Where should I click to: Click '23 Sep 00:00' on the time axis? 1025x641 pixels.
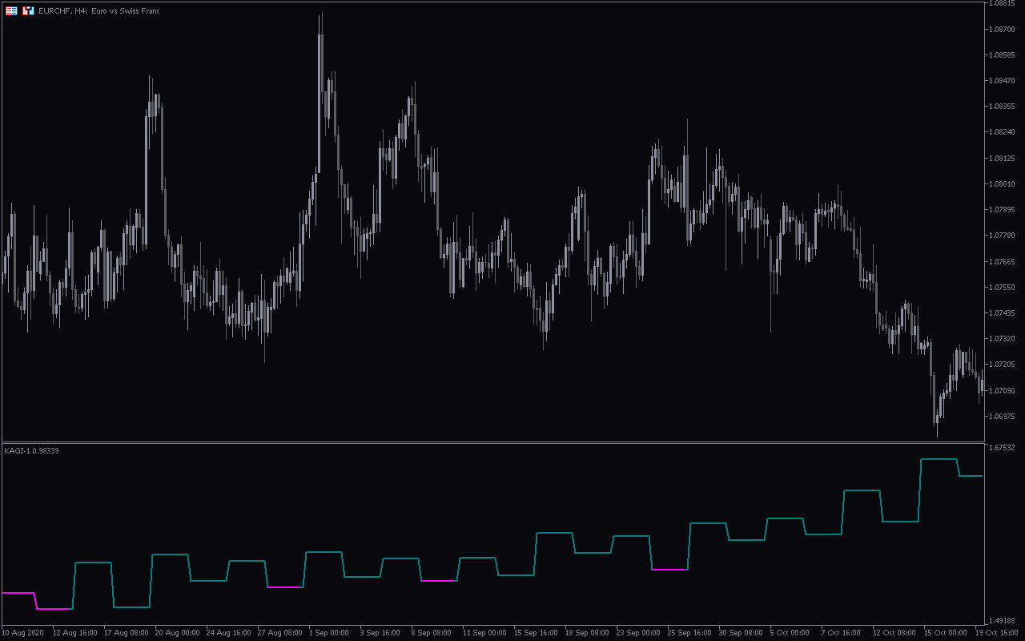639,633
